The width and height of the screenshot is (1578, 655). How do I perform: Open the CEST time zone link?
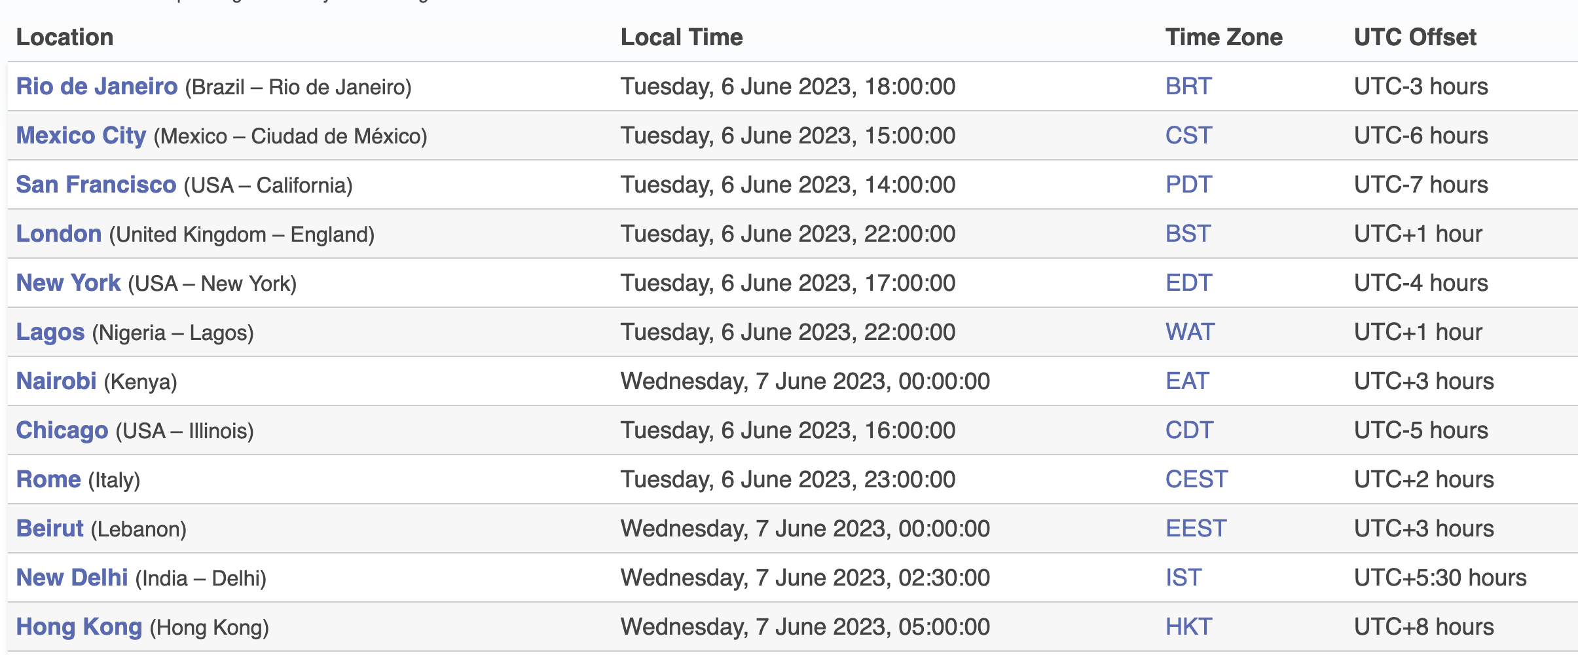(x=1197, y=479)
